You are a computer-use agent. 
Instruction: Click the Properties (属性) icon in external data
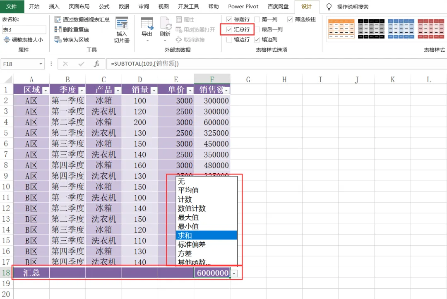tap(179, 19)
